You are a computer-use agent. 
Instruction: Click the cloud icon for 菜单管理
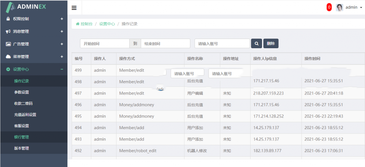click(x=8, y=57)
